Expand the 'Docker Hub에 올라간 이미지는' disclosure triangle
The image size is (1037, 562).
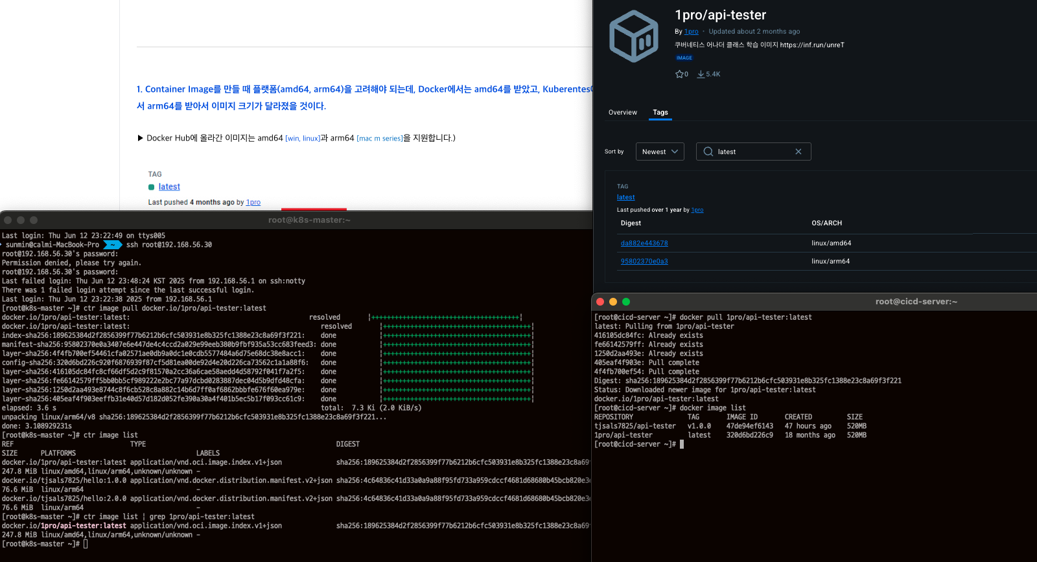point(140,138)
